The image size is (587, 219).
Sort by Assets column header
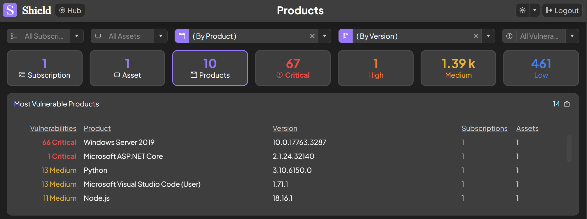(527, 128)
